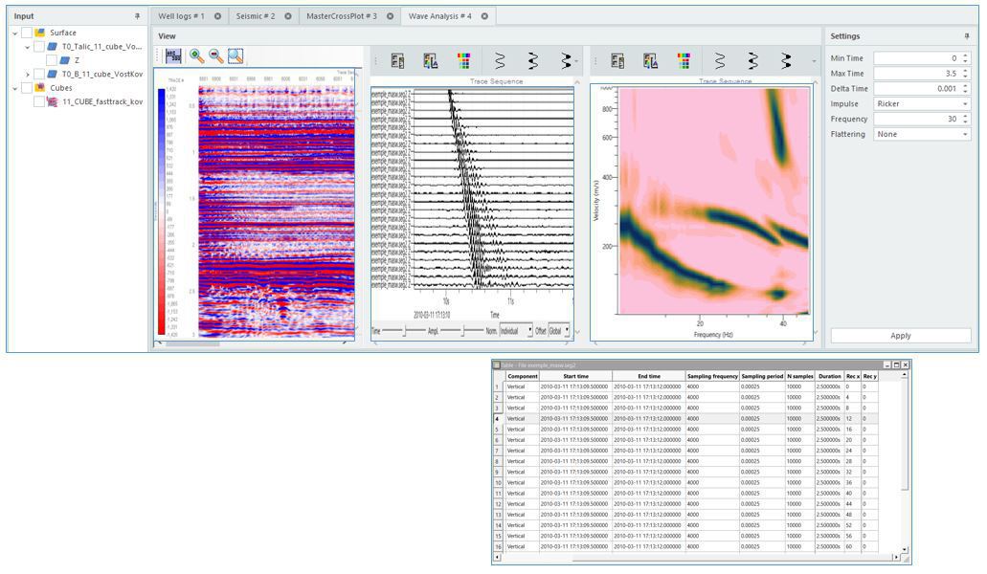Toggle the Z checkbox
This screenshot has height=574, width=987.
(x=51, y=60)
